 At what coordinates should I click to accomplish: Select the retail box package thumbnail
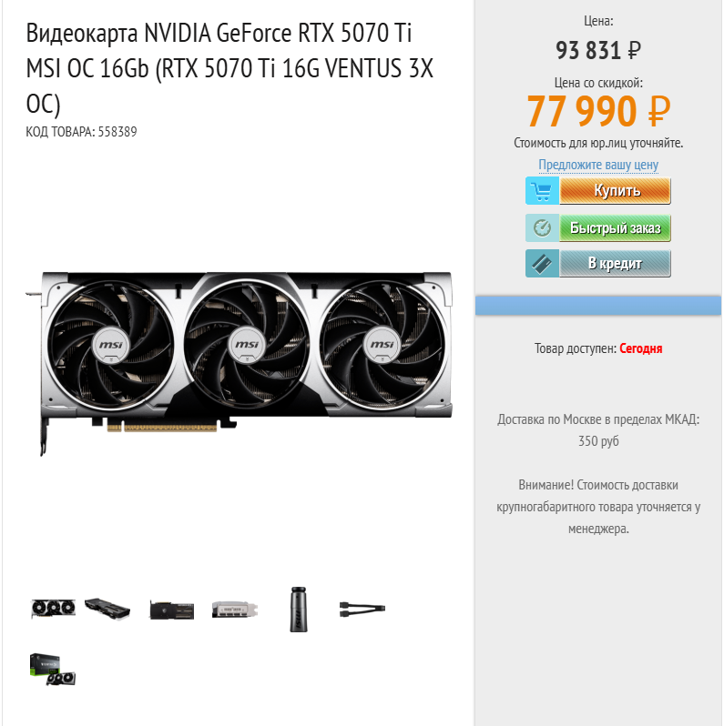tap(53, 669)
